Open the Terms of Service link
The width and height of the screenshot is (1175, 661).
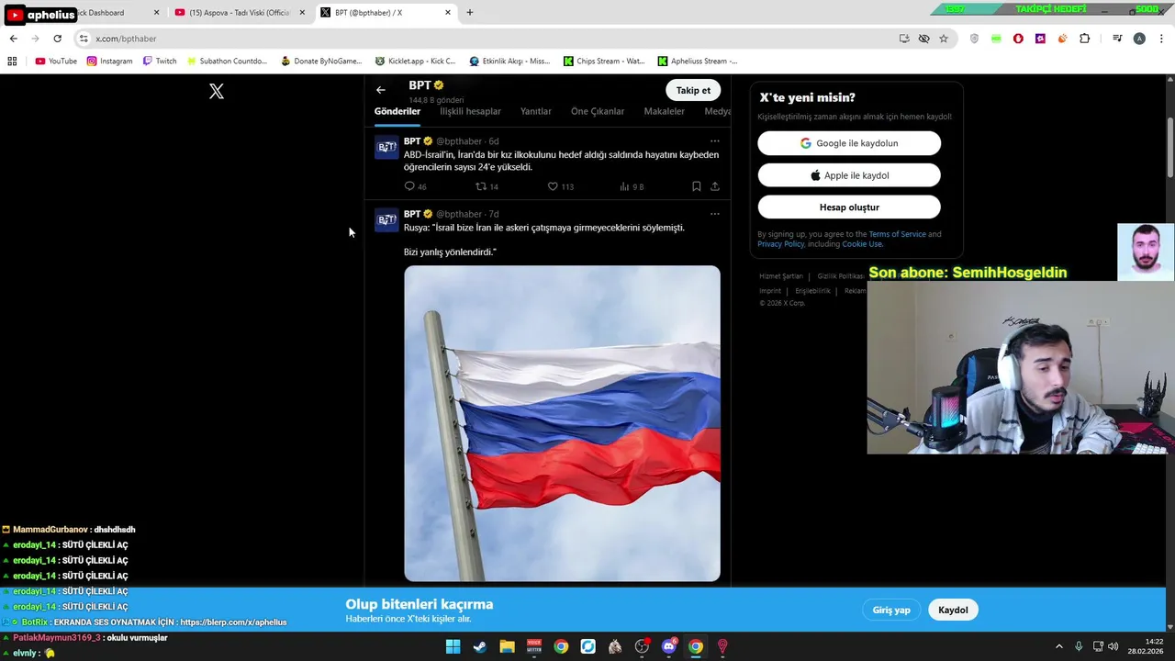click(897, 234)
